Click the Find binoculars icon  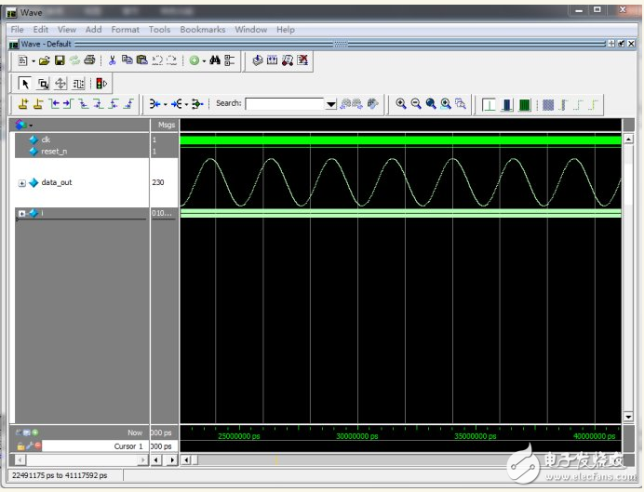pyautogui.click(x=215, y=60)
